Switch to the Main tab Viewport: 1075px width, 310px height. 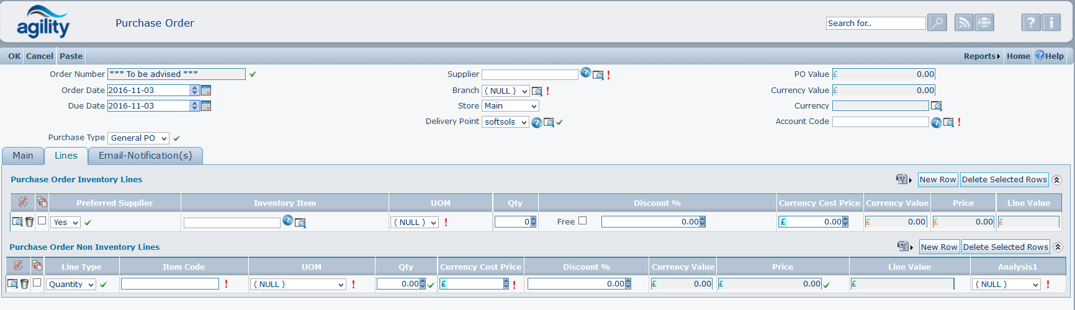(x=23, y=156)
